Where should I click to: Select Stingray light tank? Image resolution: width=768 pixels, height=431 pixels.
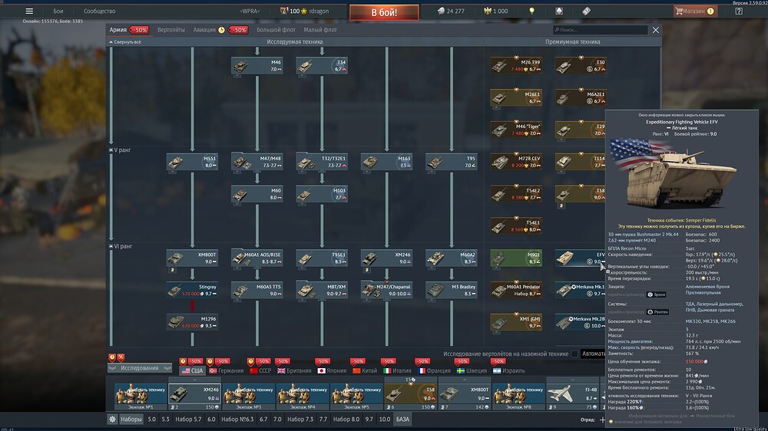coord(192,290)
